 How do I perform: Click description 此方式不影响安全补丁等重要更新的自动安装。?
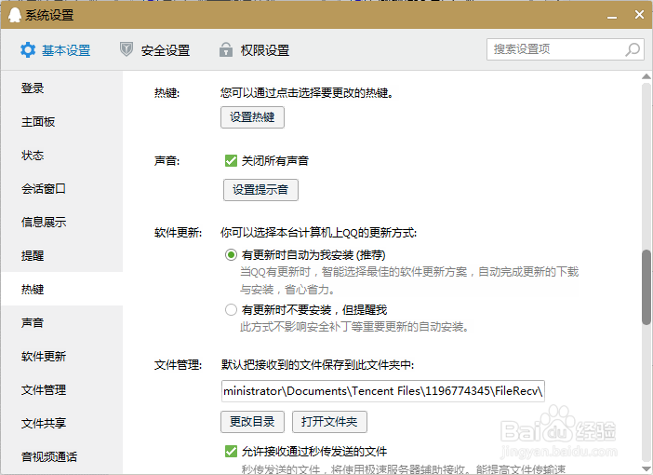(354, 327)
